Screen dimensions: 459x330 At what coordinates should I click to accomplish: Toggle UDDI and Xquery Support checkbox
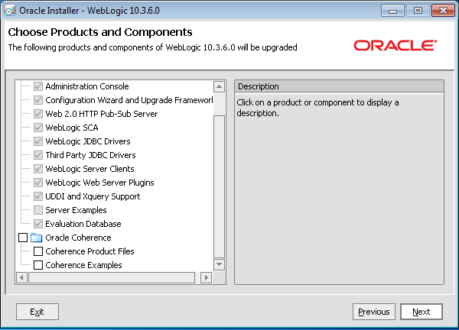(x=38, y=196)
